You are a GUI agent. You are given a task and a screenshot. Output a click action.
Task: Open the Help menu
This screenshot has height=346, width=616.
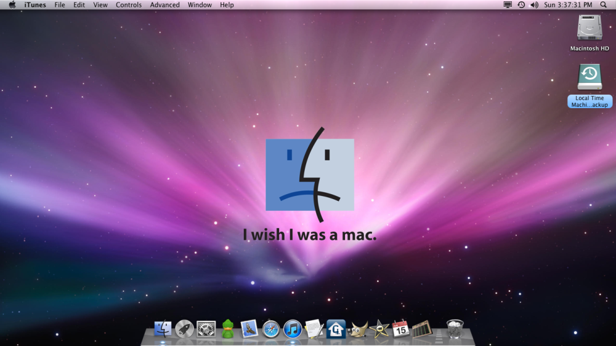tap(227, 5)
